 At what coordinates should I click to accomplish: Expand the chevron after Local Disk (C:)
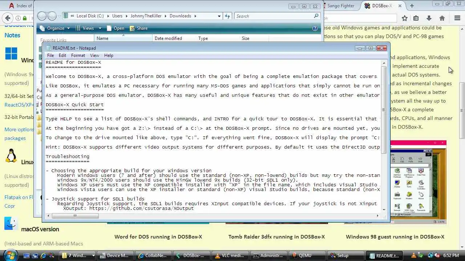(x=108, y=16)
